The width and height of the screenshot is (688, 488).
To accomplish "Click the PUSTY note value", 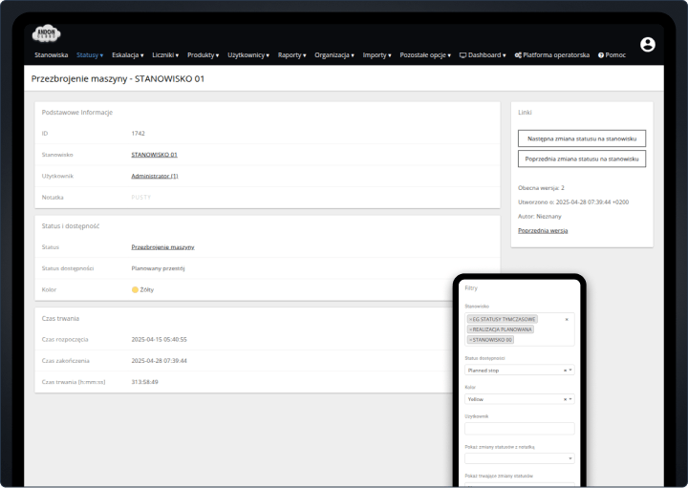I will point(140,198).
